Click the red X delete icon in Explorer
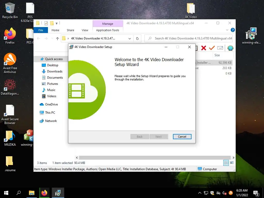The image size is (264, 198). (x=204, y=48)
